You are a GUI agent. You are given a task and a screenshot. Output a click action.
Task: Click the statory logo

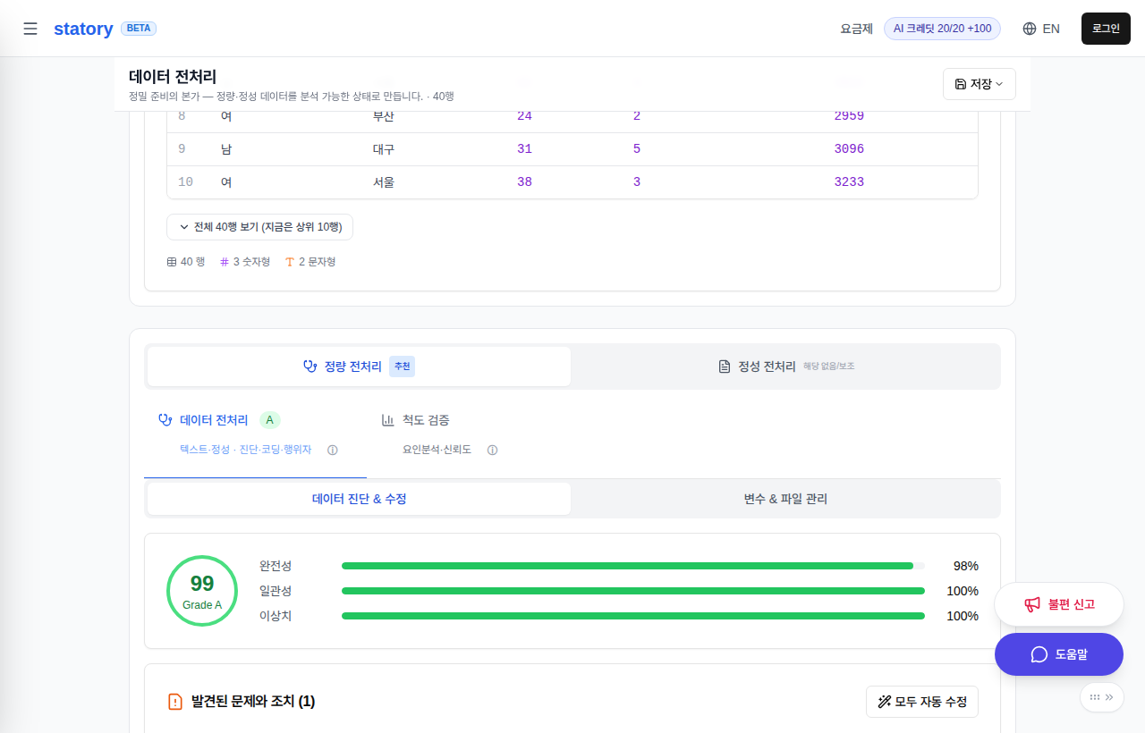click(x=83, y=29)
